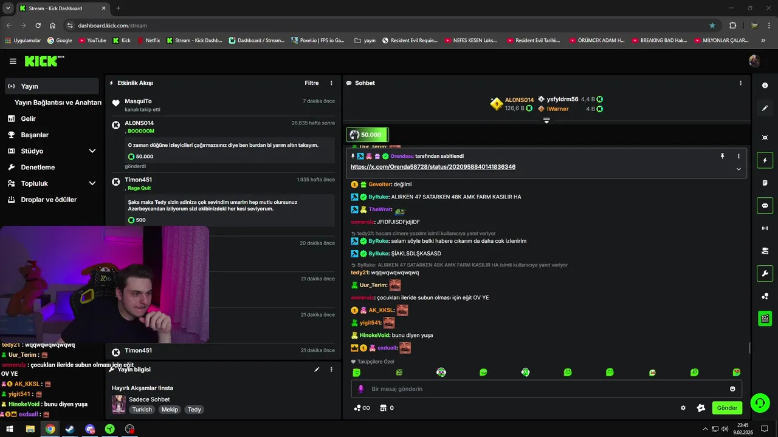Bookmark this page with the star icon
The image size is (778, 437).
point(712,25)
